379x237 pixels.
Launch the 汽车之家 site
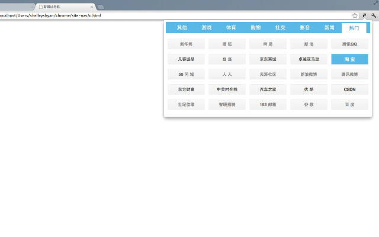(268, 89)
